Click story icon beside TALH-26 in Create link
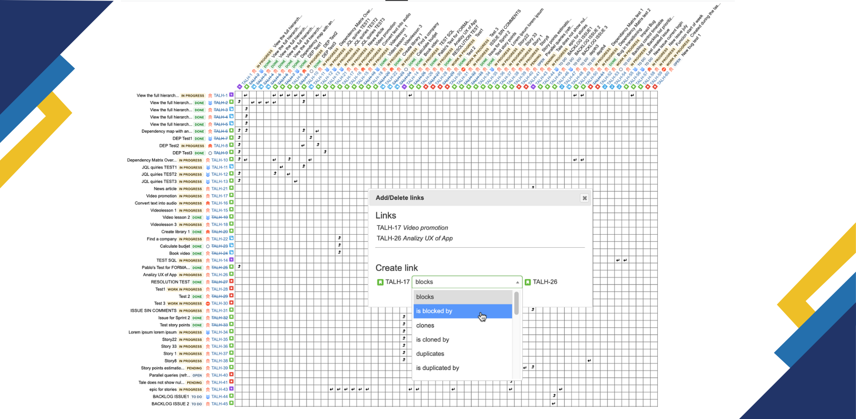This screenshot has width=856, height=419. tap(528, 282)
